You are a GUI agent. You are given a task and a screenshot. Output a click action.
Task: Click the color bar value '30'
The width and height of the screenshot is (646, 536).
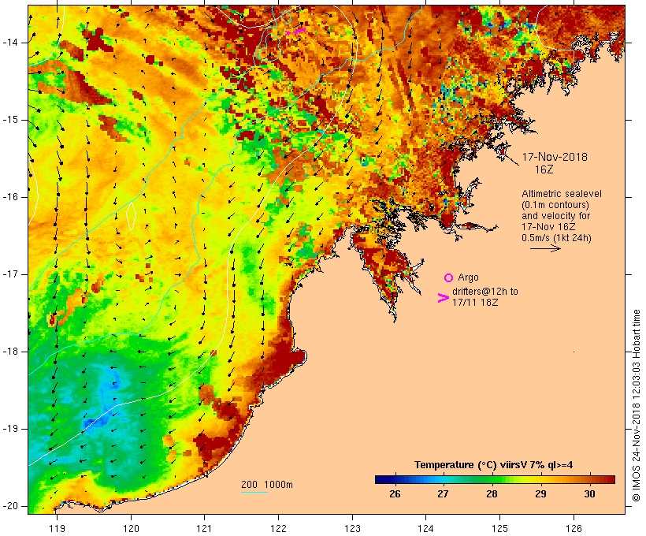589,494
